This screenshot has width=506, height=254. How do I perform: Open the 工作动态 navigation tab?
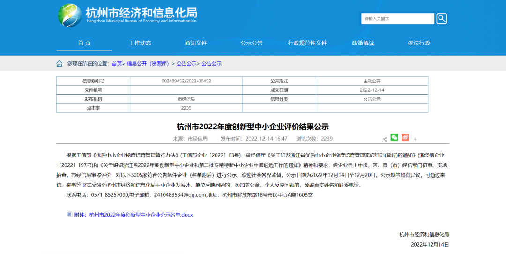140,43
